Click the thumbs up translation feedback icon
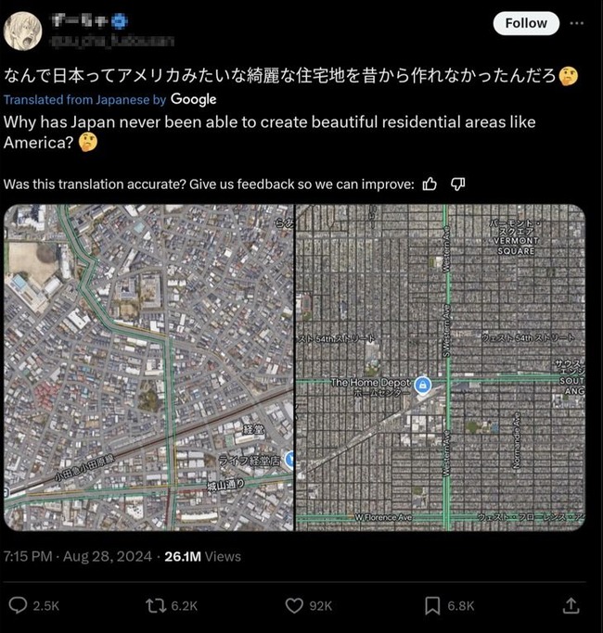This screenshot has height=633, width=603. pyautogui.click(x=430, y=184)
